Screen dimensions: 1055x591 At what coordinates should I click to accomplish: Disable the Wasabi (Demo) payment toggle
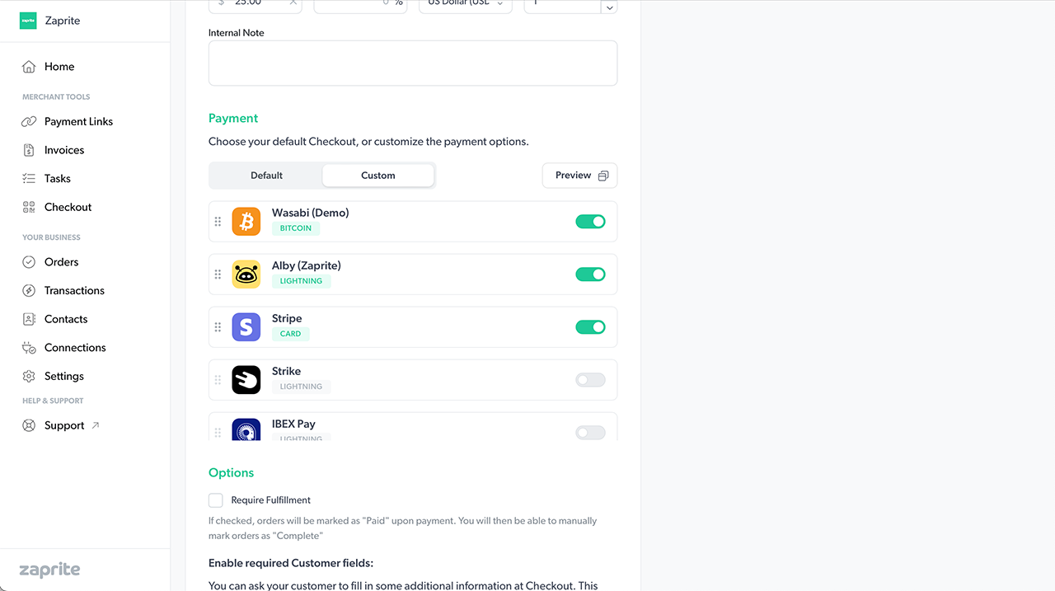(590, 222)
